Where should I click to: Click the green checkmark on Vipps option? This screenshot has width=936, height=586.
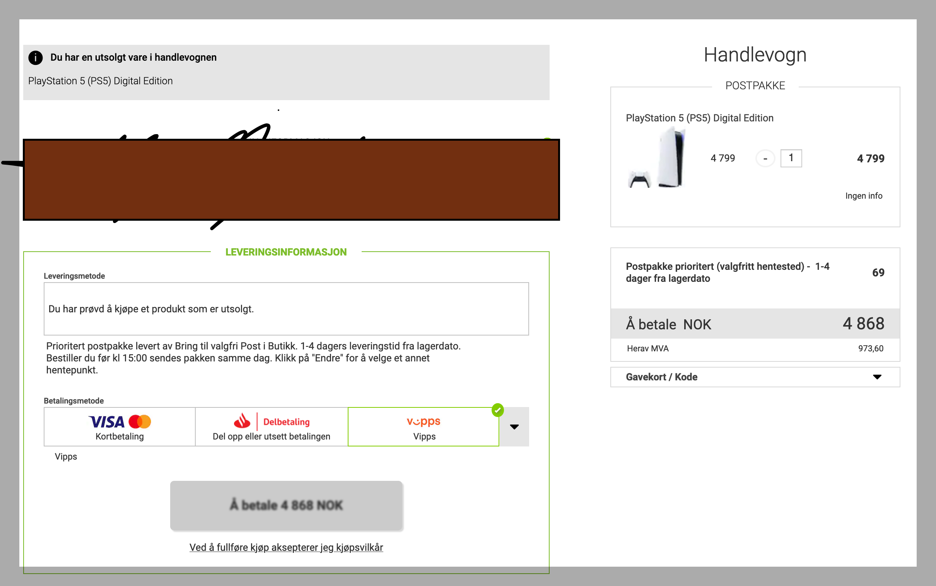[497, 410]
